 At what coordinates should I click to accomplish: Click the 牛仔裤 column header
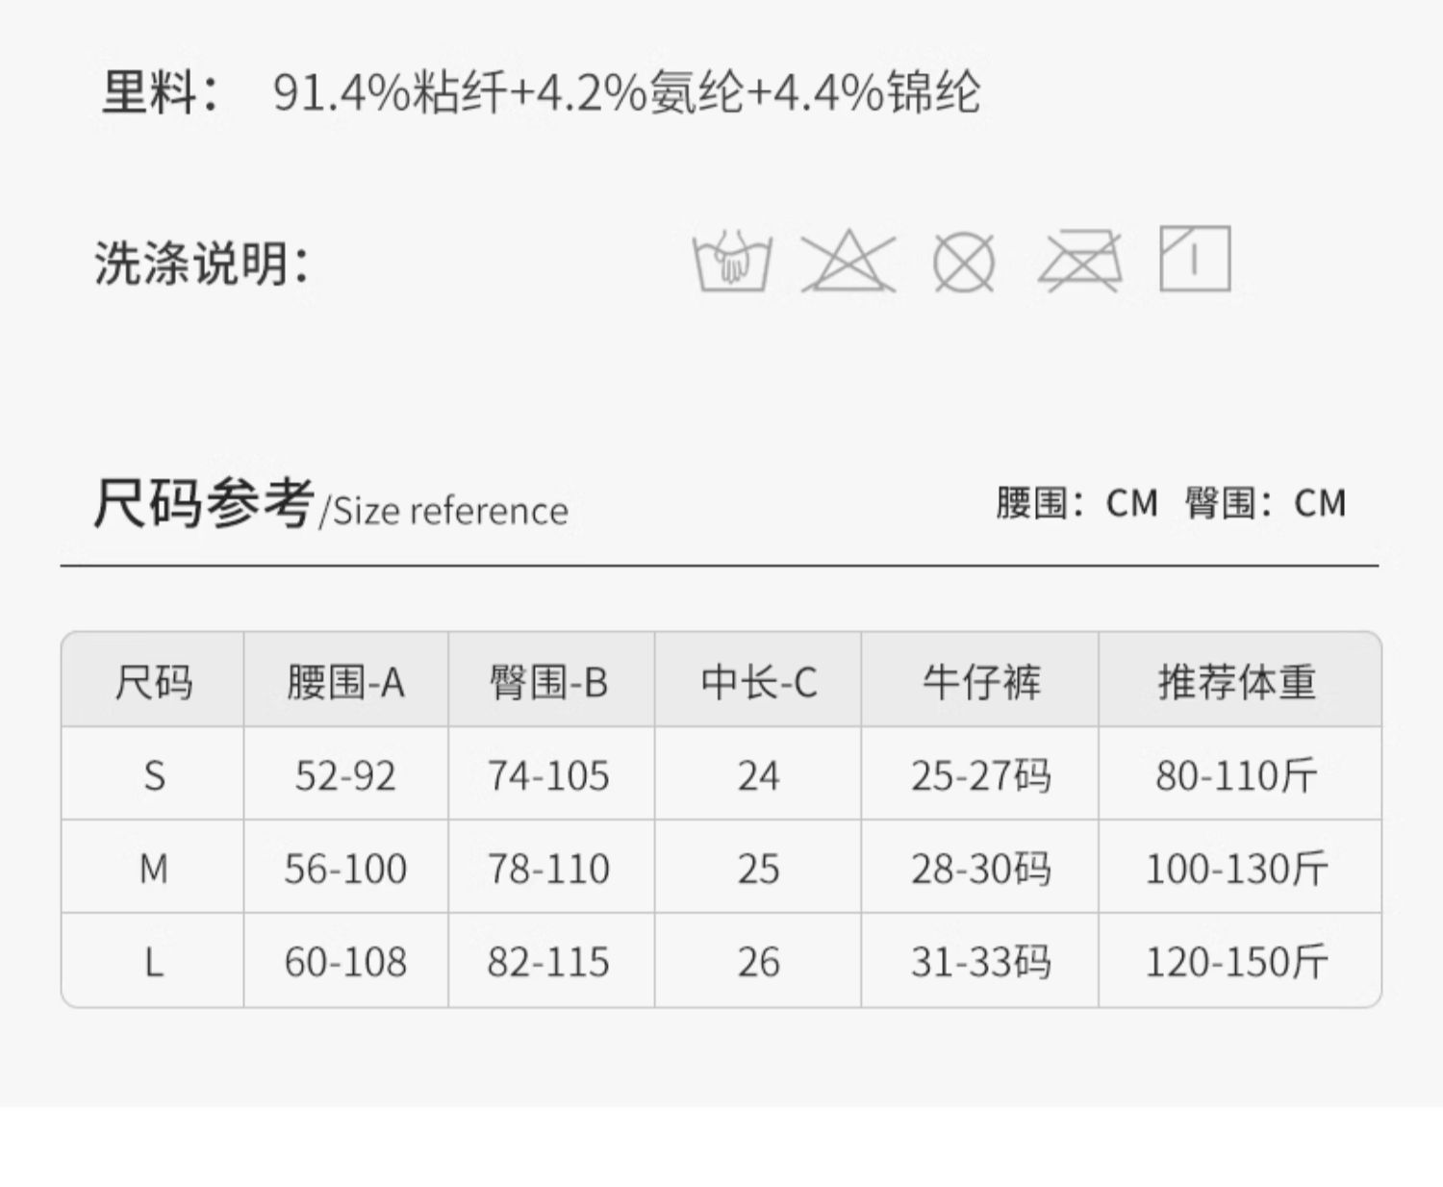[x=981, y=682]
